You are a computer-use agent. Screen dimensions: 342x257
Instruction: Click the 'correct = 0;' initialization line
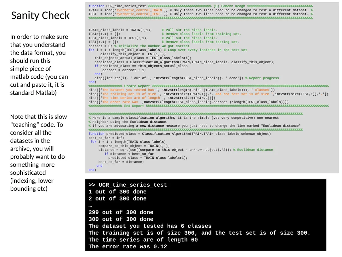pyautogui.click(x=139, y=46)
